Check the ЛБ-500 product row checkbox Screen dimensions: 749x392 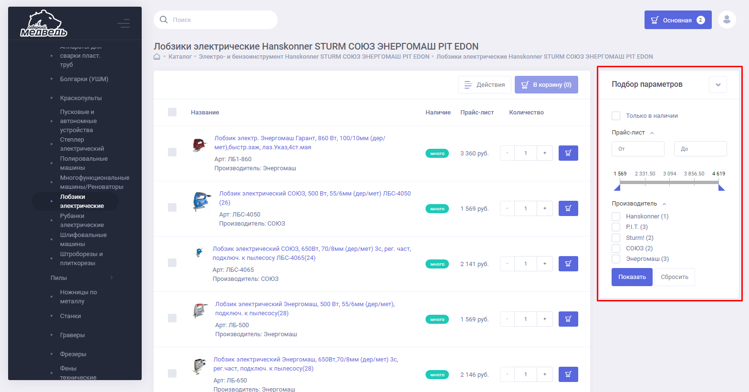pyautogui.click(x=172, y=318)
